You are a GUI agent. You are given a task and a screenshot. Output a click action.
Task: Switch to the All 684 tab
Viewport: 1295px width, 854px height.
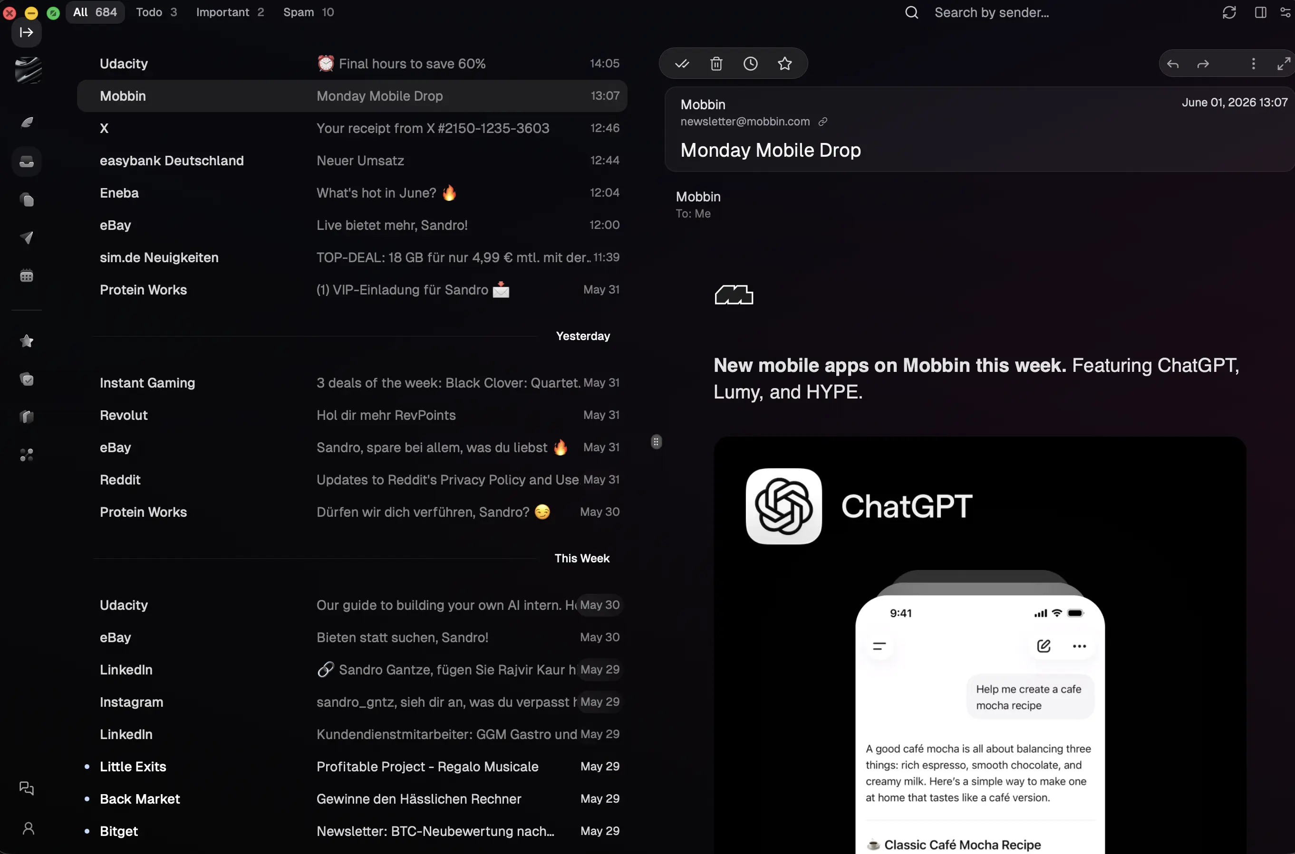[95, 12]
